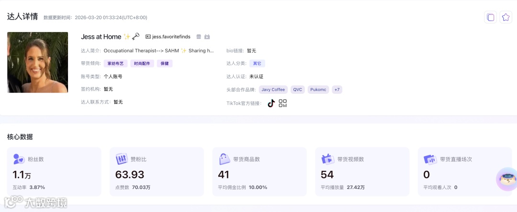Click the followers (粉丝数) icon

(x=19, y=159)
